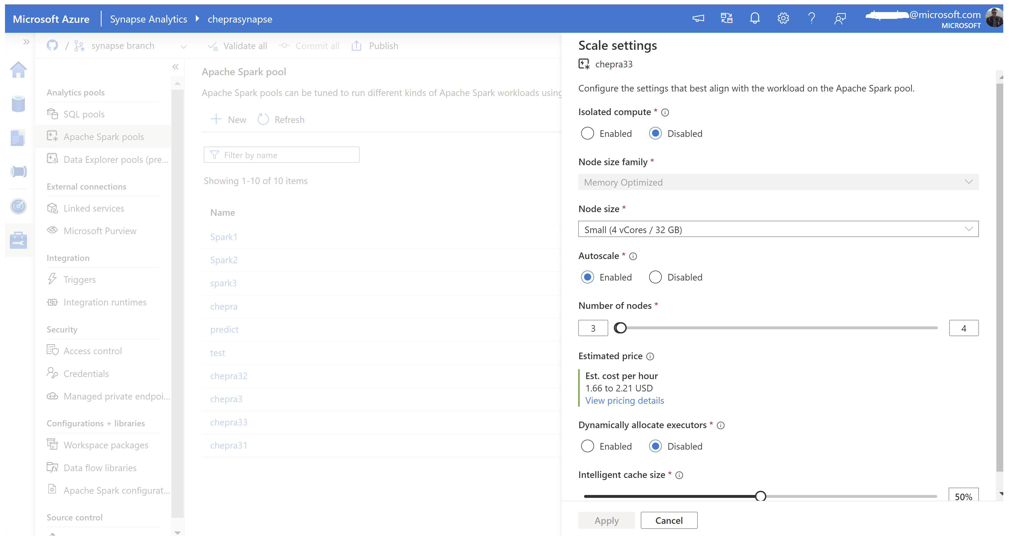Screen dimensions: 1024x544
Task: Click the Intelligent cache percentage box 50%
Action: [964, 495]
